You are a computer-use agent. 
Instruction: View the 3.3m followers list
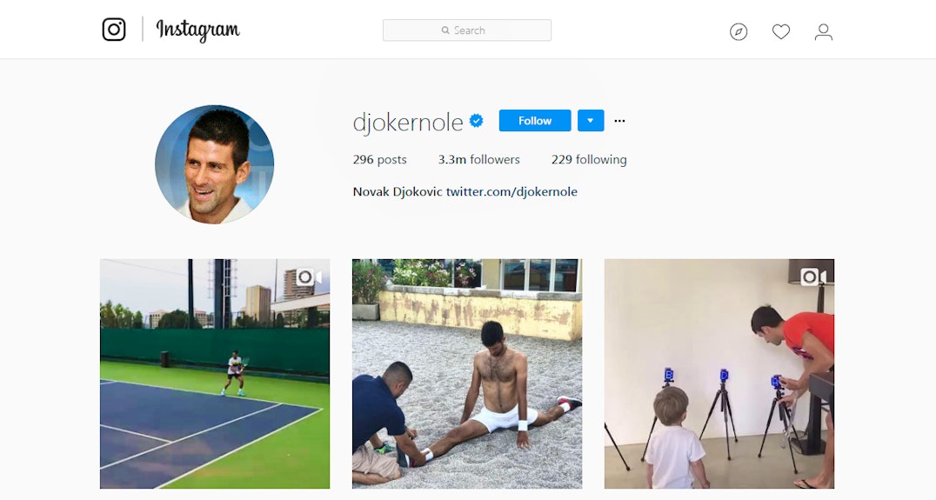point(478,159)
